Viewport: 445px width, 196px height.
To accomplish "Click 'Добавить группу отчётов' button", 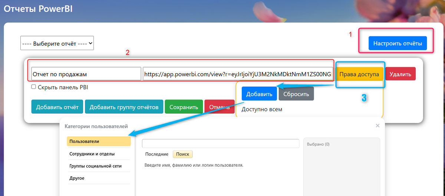I will coord(124,107).
